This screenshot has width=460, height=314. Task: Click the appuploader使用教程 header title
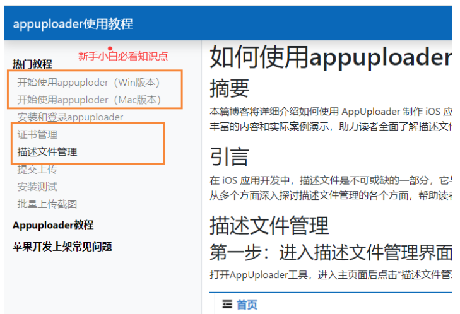click(73, 24)
